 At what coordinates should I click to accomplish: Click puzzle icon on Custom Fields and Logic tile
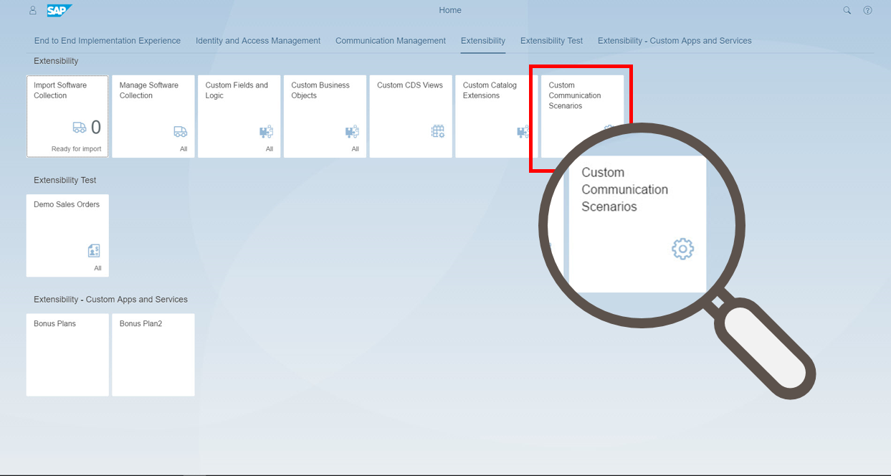[x=266, y=131]
